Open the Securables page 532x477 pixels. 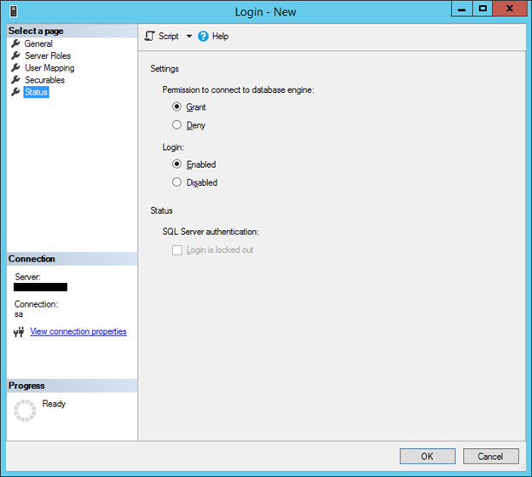point(44,80)
